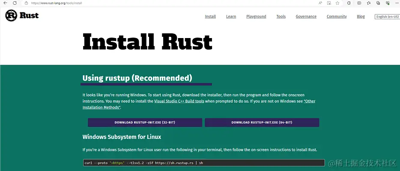Open the browser Extensions puzzle icon

click(x=349, y=3)
